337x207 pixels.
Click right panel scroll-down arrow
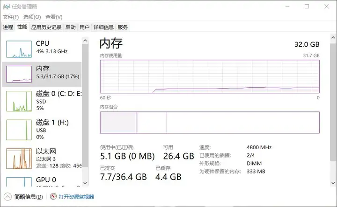pos(333,183)
